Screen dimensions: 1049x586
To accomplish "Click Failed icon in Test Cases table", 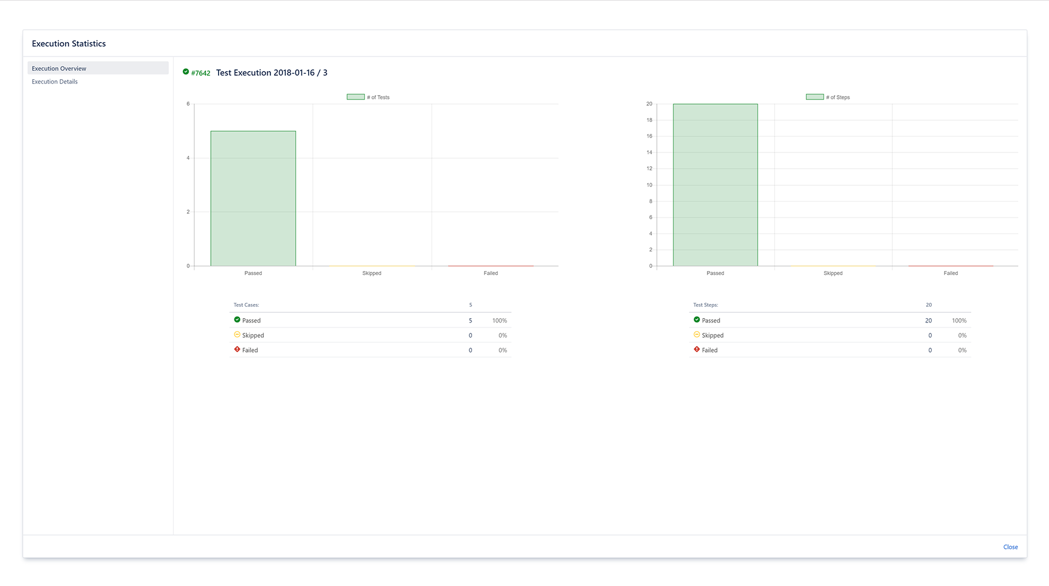I will [237, 349].
